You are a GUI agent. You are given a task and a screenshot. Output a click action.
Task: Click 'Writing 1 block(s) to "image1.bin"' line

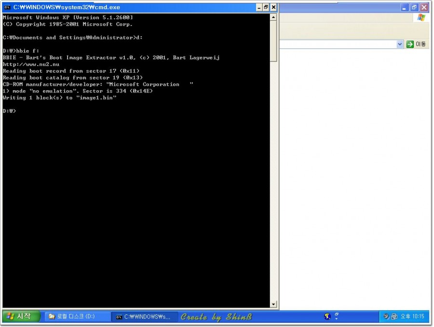pos(59,98)
